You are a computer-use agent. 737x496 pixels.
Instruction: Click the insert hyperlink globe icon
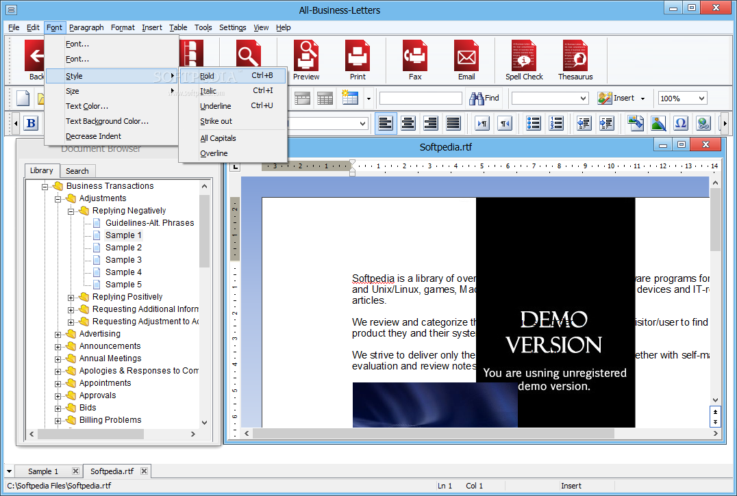click(703, 123)
